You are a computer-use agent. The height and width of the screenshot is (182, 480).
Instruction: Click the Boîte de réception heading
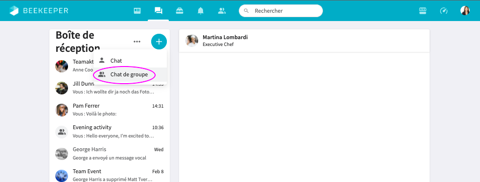click(x=78, y=42)
